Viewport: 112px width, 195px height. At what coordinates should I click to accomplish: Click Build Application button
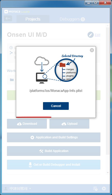point(54,151)
